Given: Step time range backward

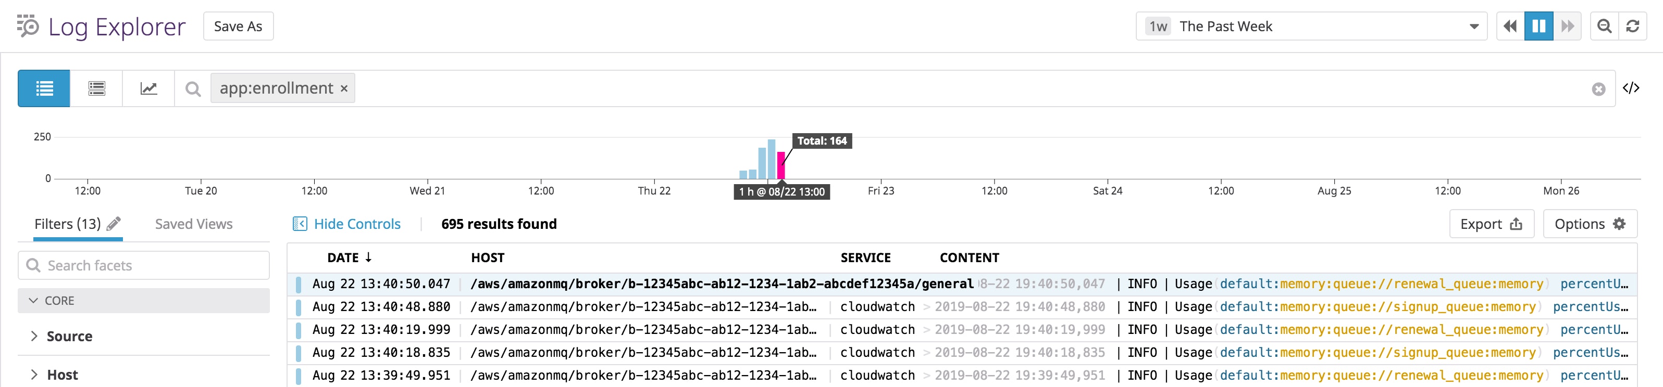Looking at the screenshot, I should tap(1510, 27).
